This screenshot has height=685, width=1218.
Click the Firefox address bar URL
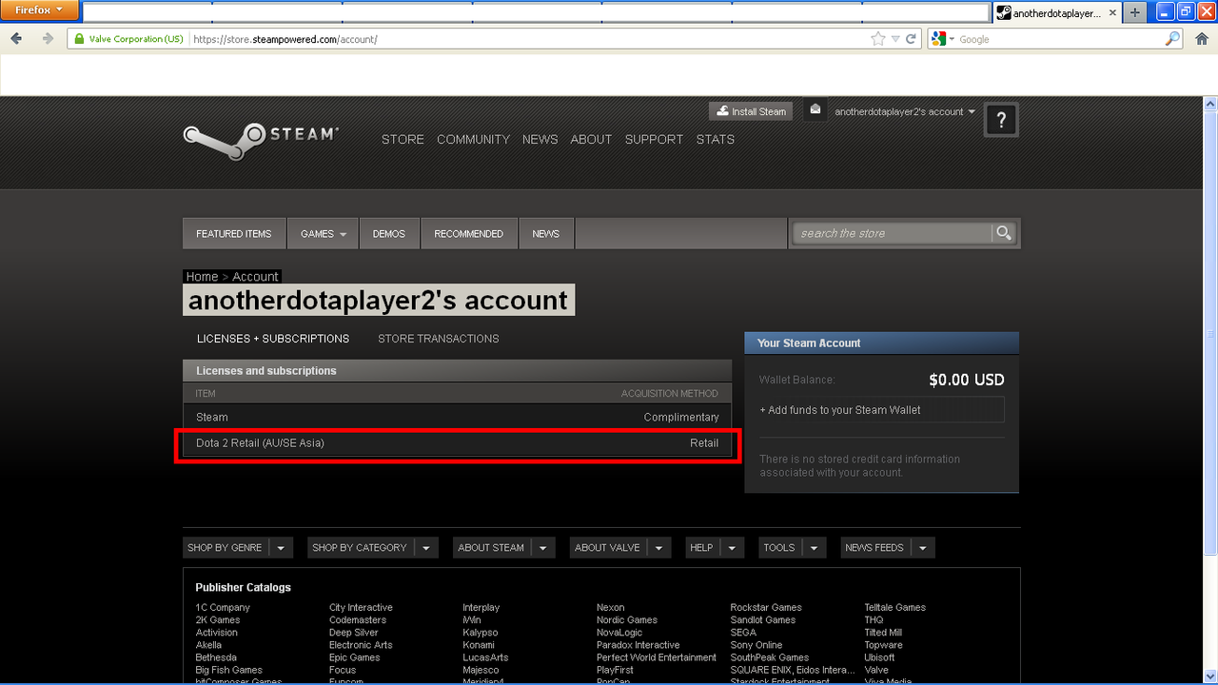[x=285, y=39]
